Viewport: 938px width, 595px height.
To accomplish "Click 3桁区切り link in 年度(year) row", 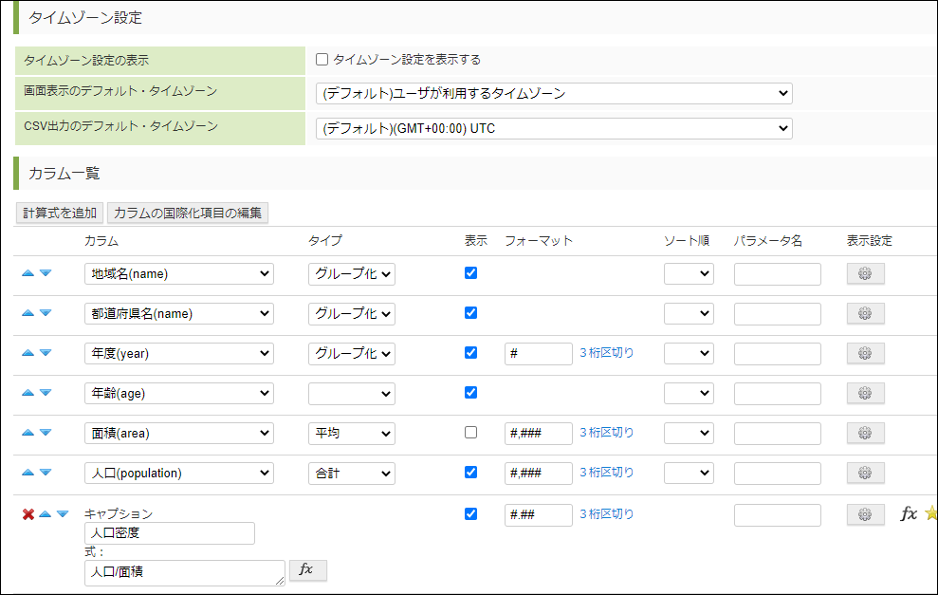I will [x=607, y=353].
